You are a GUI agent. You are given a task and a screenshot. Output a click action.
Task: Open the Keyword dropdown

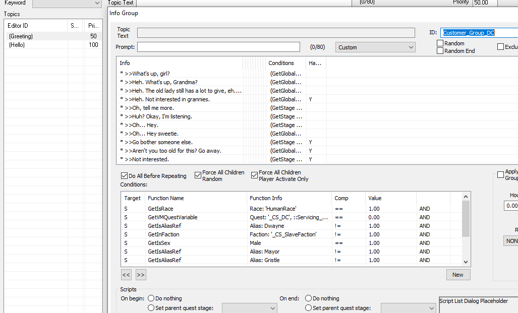pyautogui.click(x=67, y=3)
